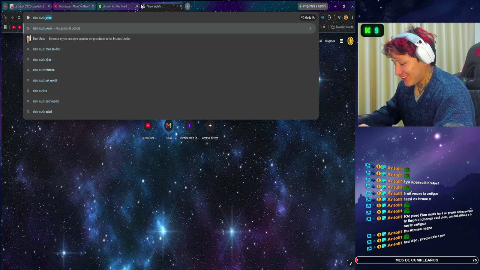Image resolution: width=480 pixels, height=270 pixels.
Task: Open the bookmarks bar apps grid
Action: (x=5, y=27)
